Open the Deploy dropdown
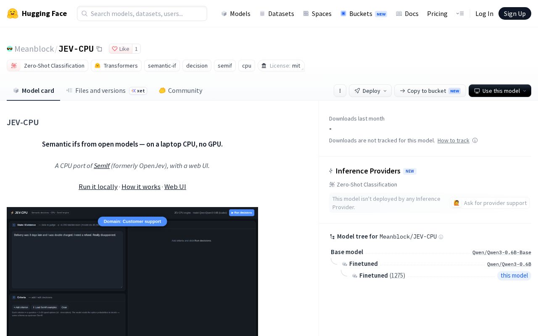The width and height of the screenshot is (538, 336). coord(370,91)
